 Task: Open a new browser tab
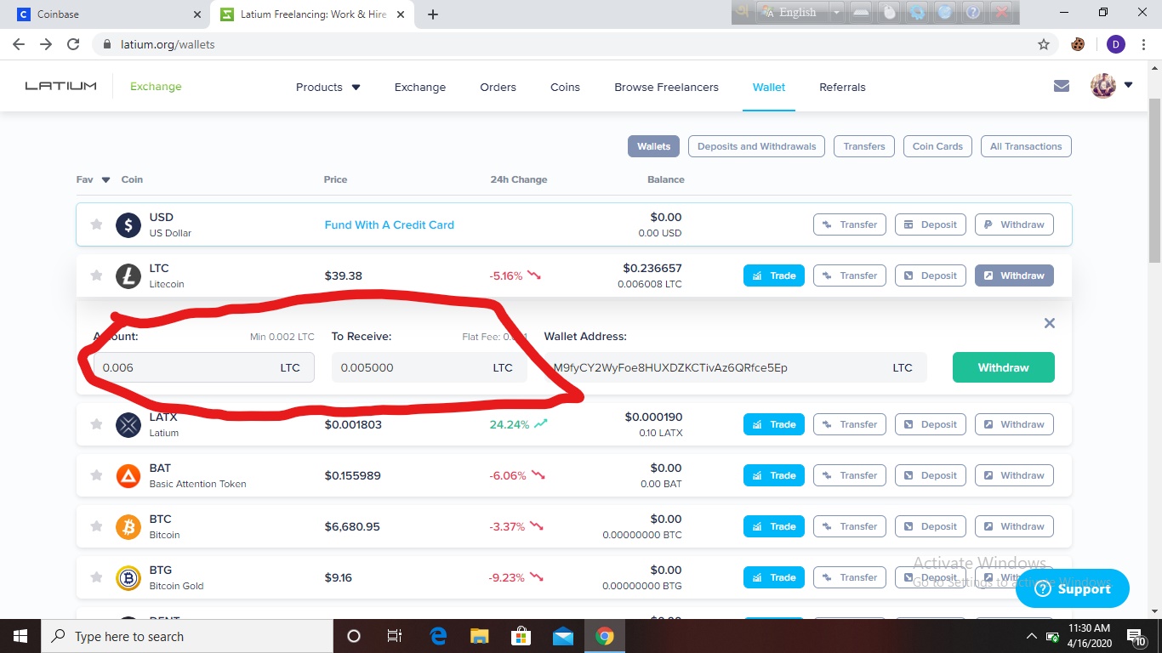pos(433,14)
